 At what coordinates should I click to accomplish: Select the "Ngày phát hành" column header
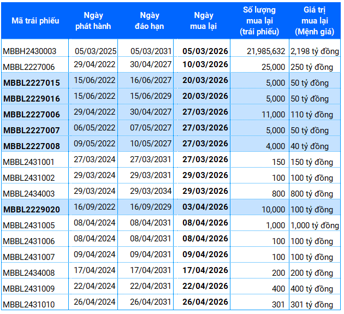click(94, 20)
